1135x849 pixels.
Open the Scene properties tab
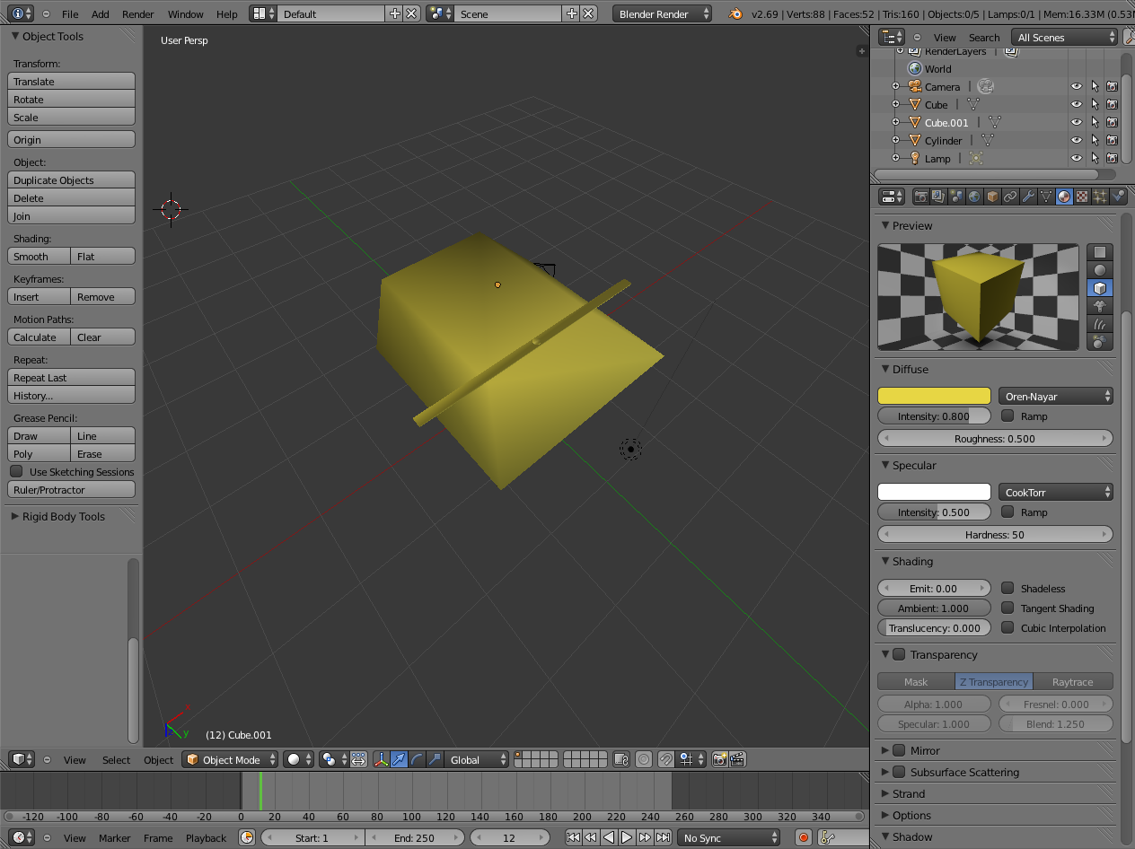tap(956, 197)
